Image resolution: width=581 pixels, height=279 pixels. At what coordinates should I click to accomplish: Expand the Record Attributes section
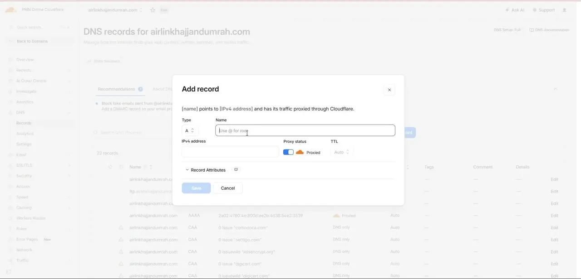[206, 170]
